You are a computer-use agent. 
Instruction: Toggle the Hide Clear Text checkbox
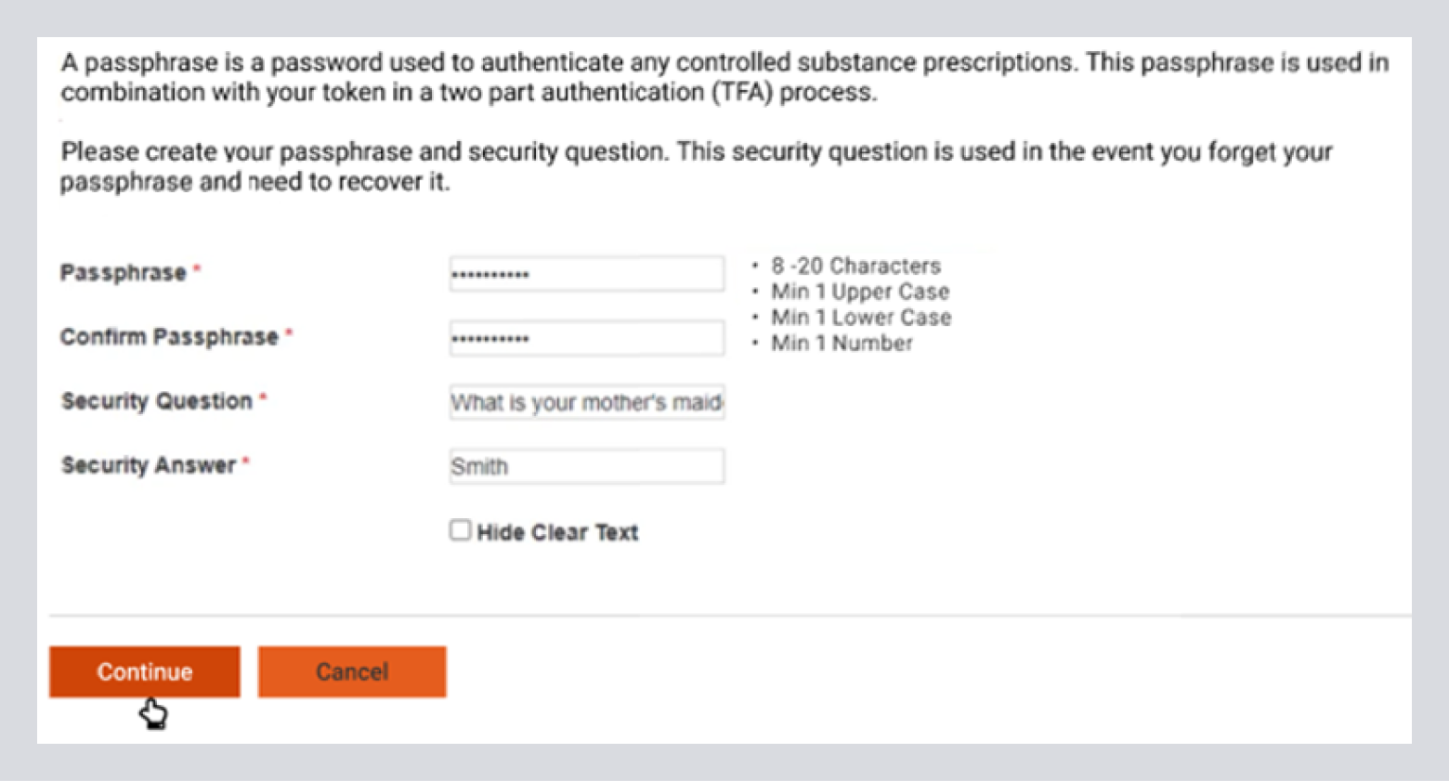460,530
